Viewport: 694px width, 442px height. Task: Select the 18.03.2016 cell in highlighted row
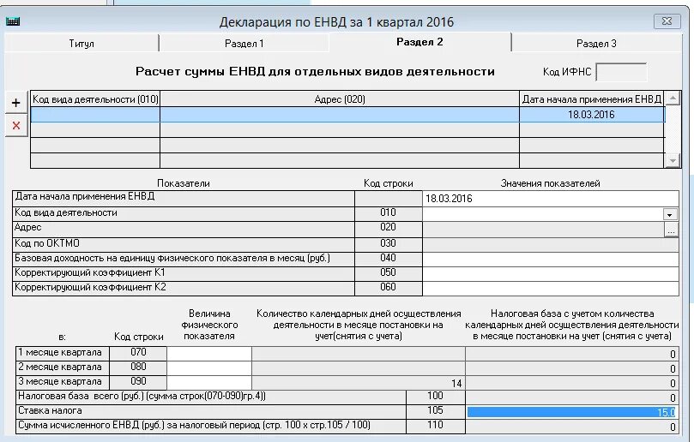591,115
